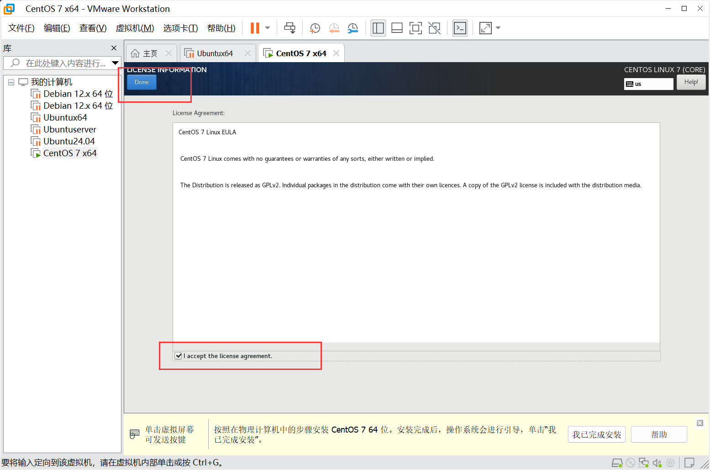Screen dimensions: 710x470
Task: Click the no guarantees or warranties sentence
Action: pyautogui.click(x=307, y=159)
